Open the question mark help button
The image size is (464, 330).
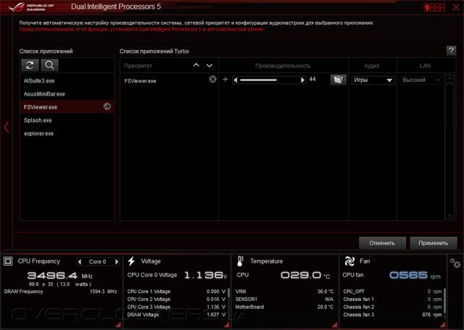451,51
